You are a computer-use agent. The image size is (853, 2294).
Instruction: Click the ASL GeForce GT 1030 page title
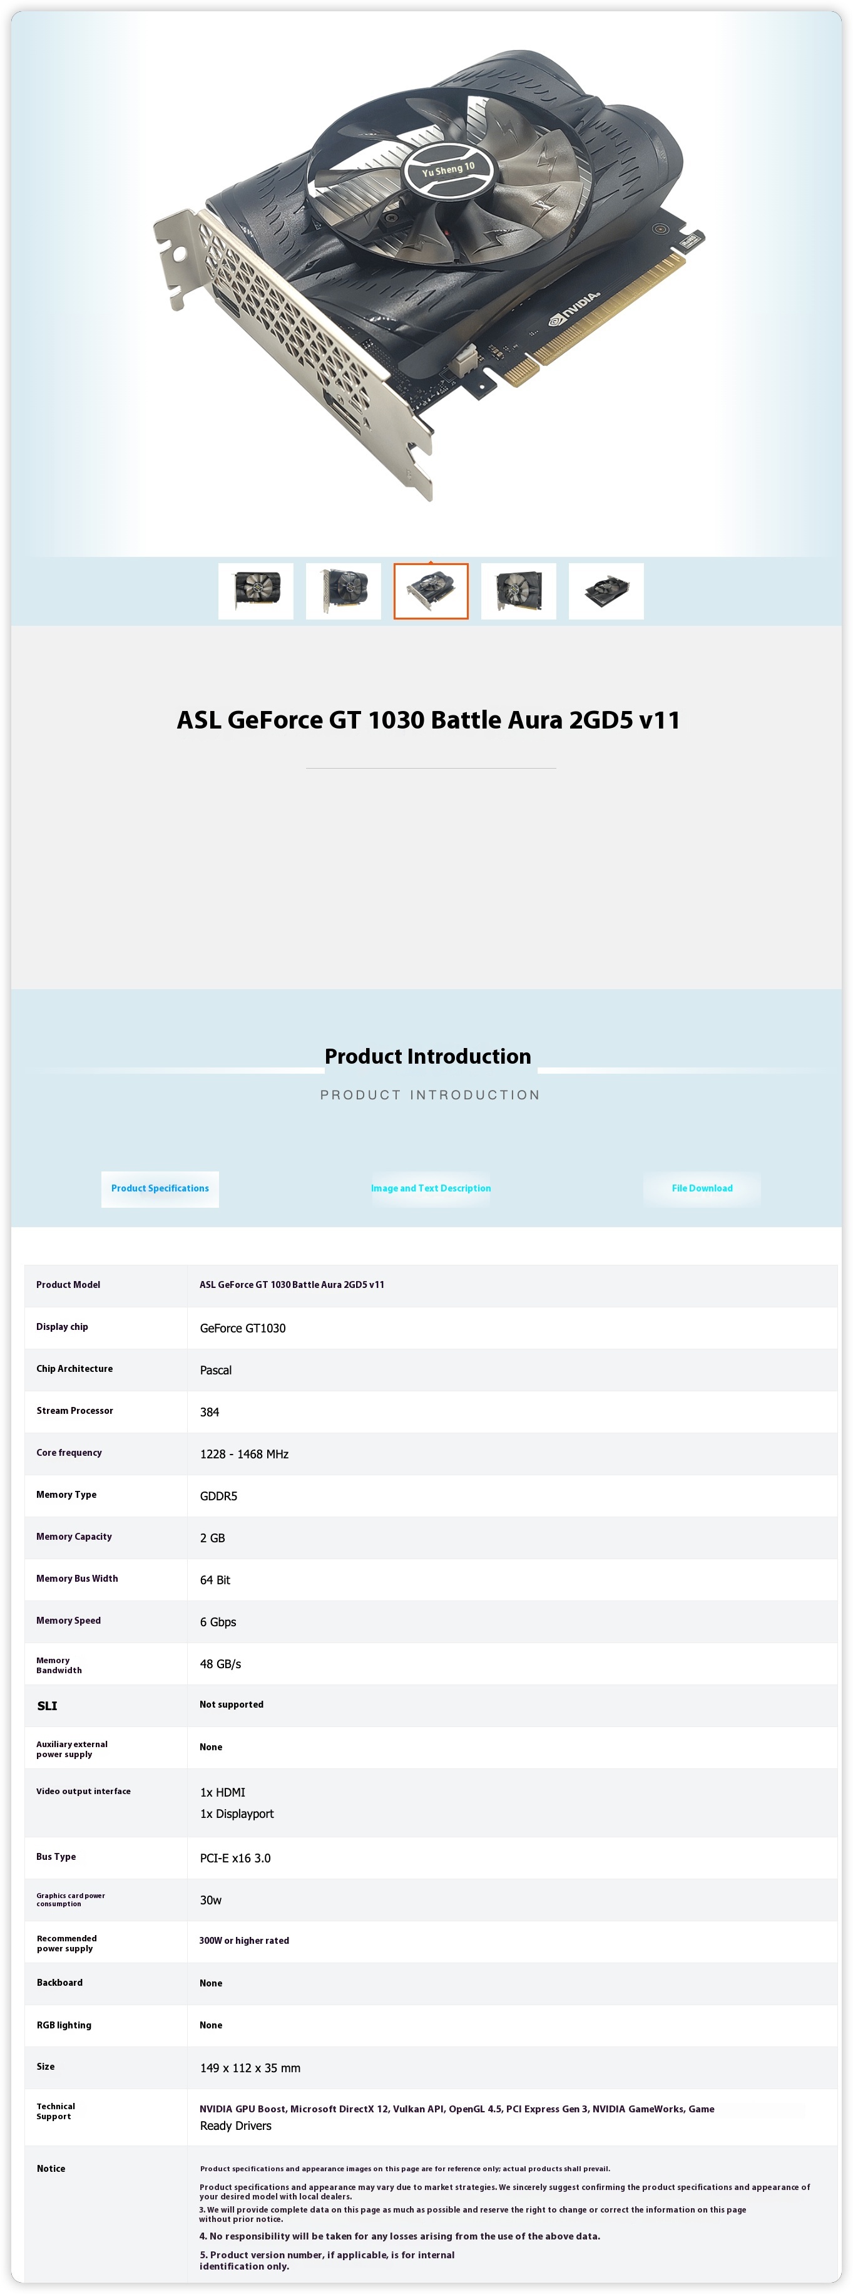[x=428, y=720]
